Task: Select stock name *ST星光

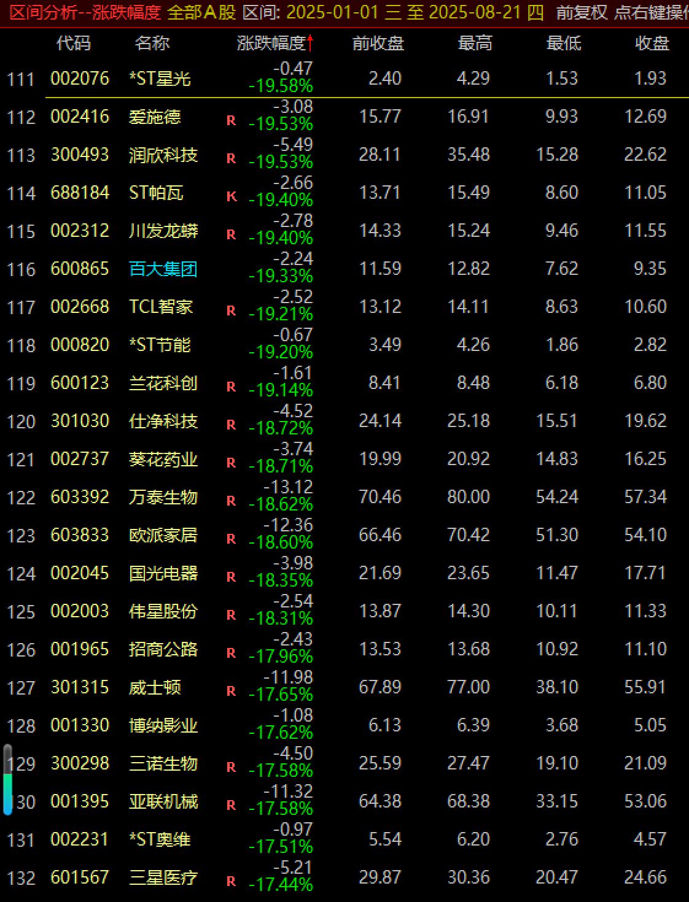Action: [x=160, y=79]
